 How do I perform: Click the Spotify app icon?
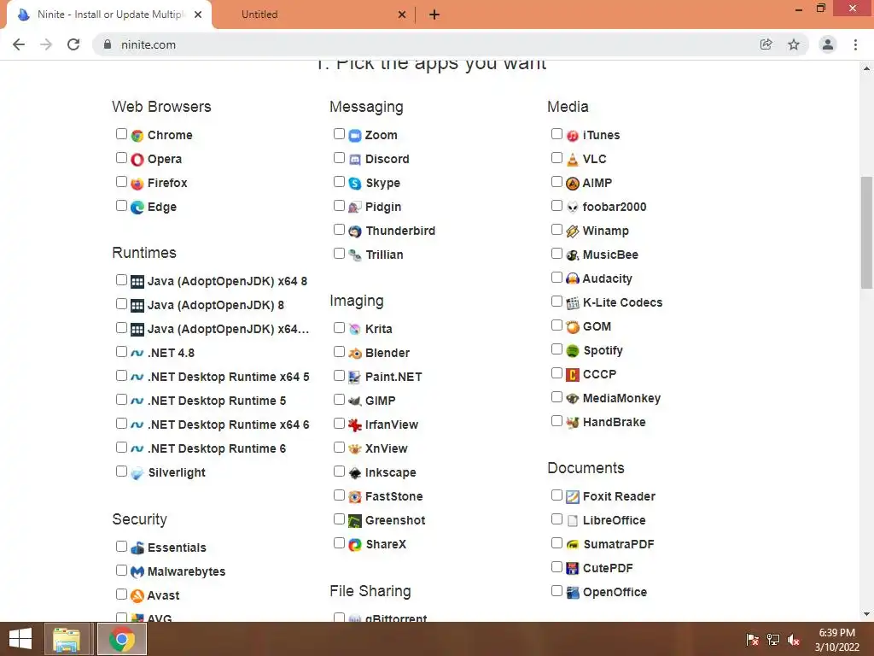tap(573, 351)
